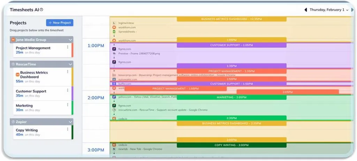Click the loginwindow activity icon
Viewport: 357px width, 161px height.
pyautogui.click(x=114, y=23)
